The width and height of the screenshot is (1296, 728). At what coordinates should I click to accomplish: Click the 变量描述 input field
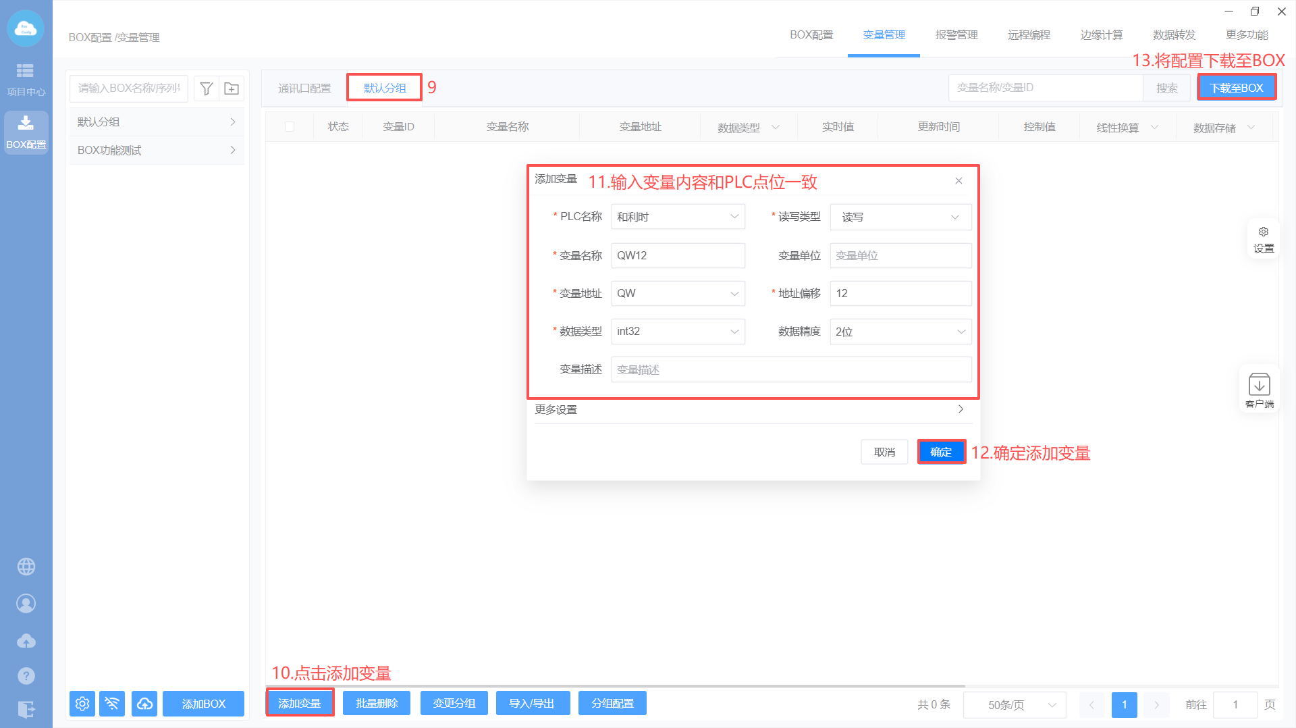(x=791, y=370)
